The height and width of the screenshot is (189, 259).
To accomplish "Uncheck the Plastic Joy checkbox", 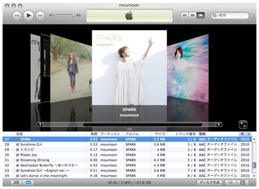I will tap(17, 155).
